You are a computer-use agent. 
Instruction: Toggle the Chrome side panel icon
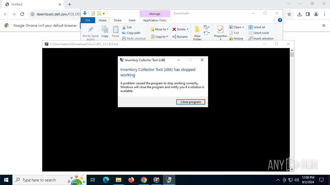[308, 14]
